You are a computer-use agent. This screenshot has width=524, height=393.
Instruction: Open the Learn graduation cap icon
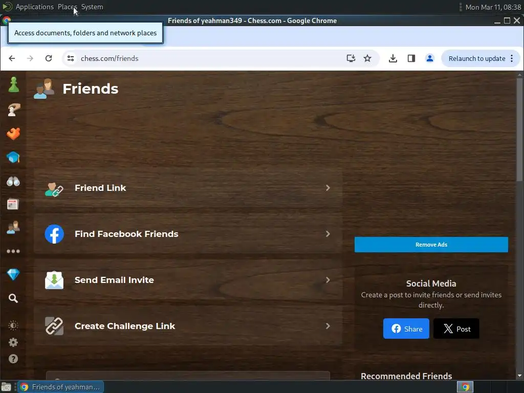(13, 158)
